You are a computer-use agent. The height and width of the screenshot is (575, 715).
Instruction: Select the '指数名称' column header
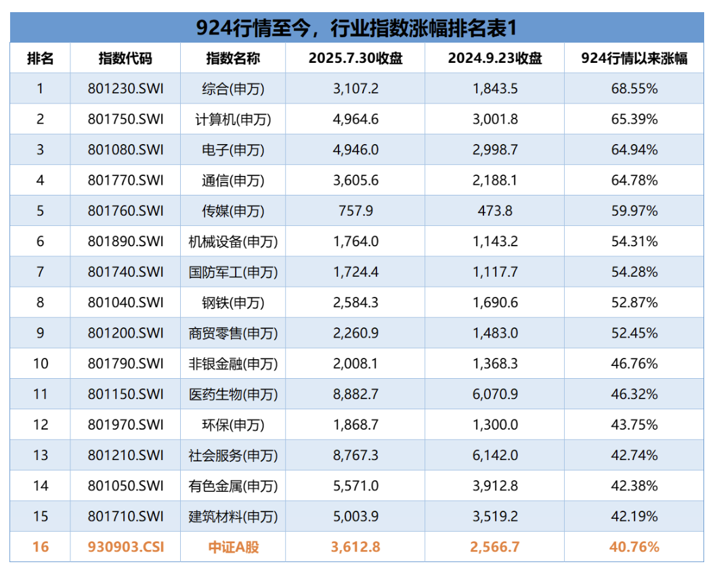pyautogui.click(x=233, y=58)
